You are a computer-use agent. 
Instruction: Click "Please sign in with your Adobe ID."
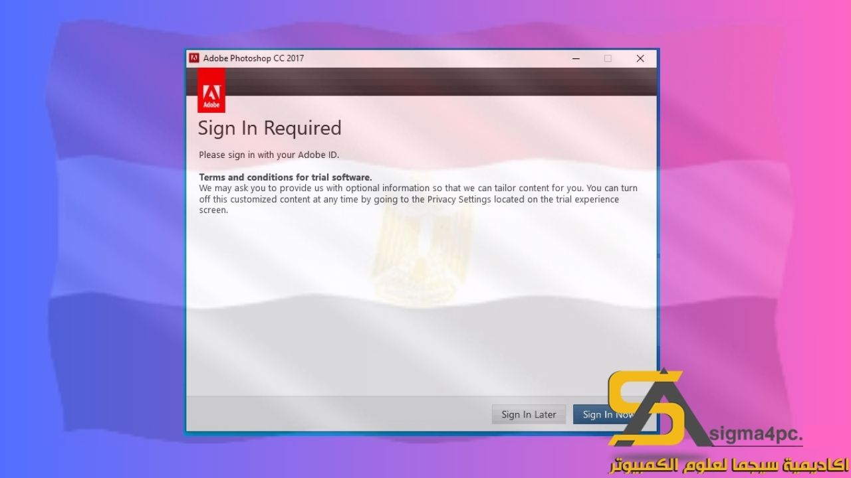point(269,155)
